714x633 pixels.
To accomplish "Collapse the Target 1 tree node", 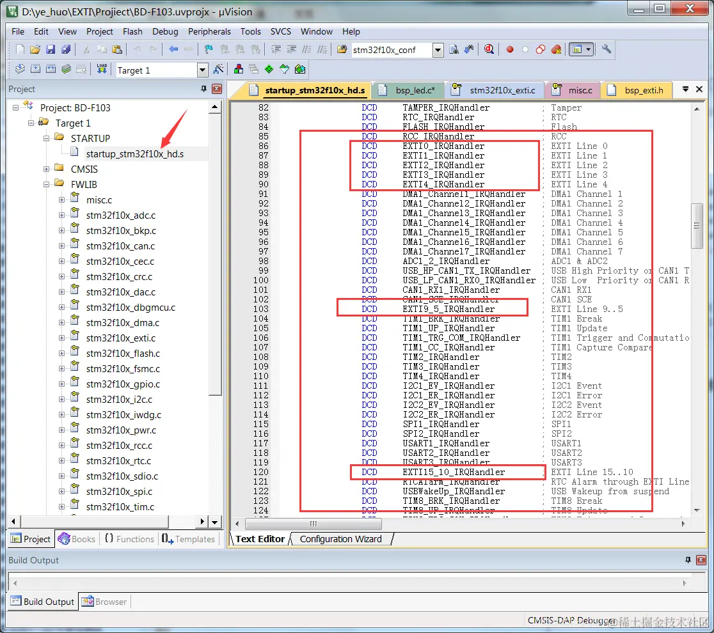I will (31, 123).
